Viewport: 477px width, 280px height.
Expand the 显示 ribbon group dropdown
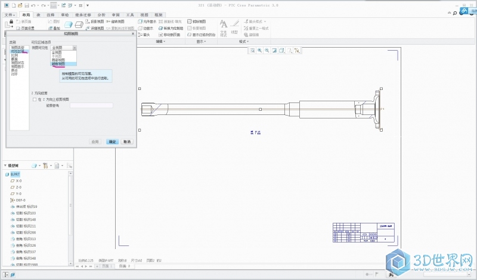[201, 41]
